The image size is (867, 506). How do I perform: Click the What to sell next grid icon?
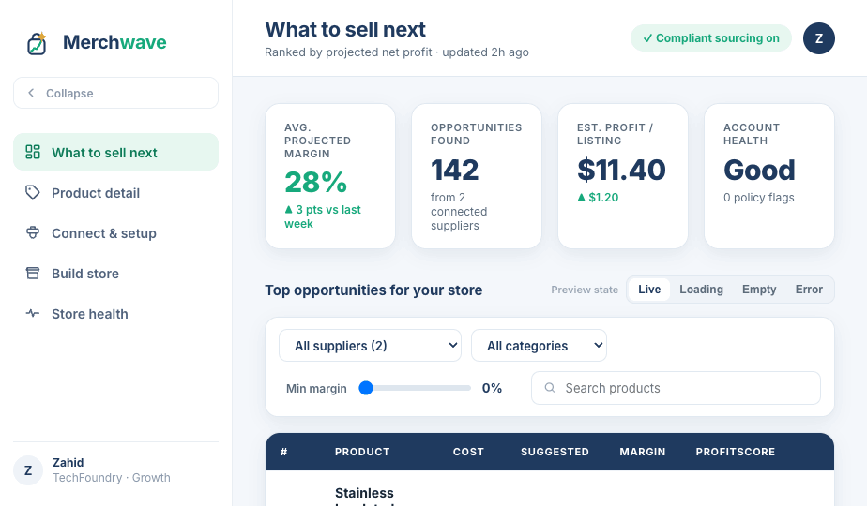[33, 152]
